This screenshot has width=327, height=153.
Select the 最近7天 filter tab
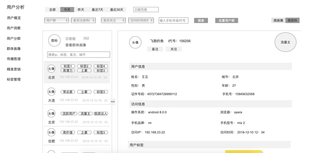pos(97,9)
